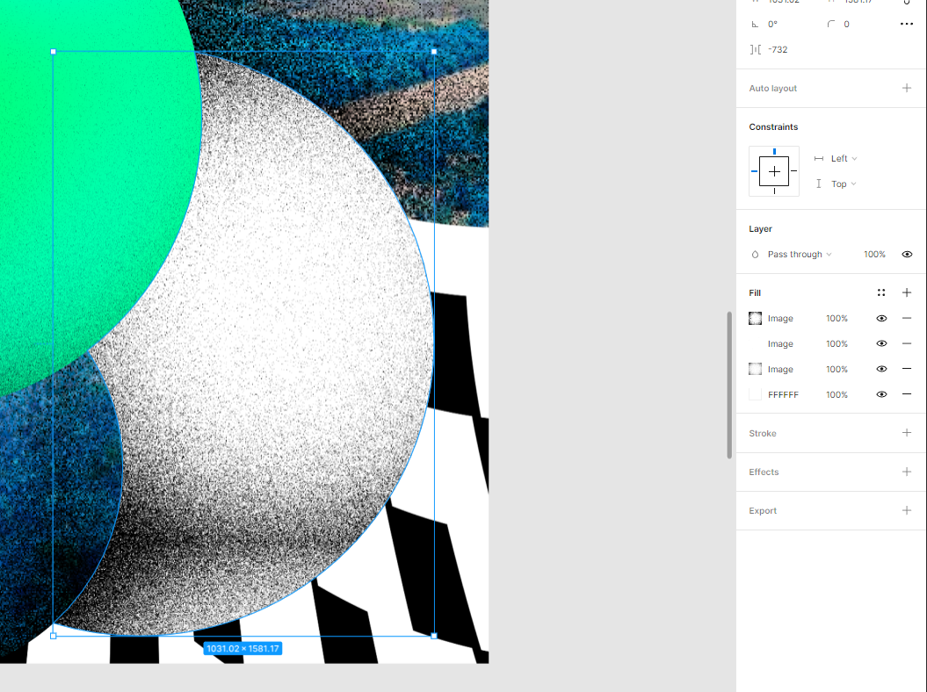The image size is (927, 692).
Task: Click the corner radius icon
Action: pyautogui.click(x=830, y=25)
